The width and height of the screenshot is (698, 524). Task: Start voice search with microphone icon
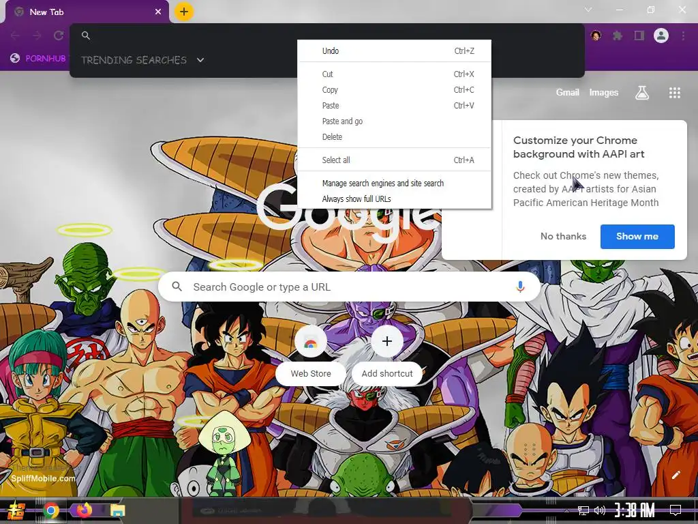point(520,287)
